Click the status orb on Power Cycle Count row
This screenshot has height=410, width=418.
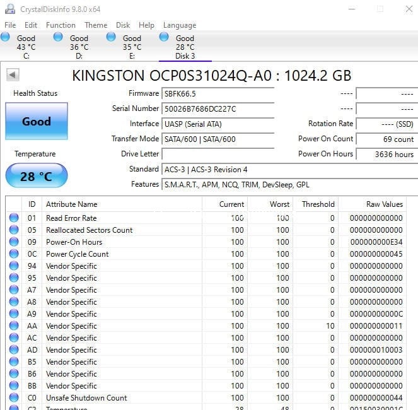tap(14, 254)
